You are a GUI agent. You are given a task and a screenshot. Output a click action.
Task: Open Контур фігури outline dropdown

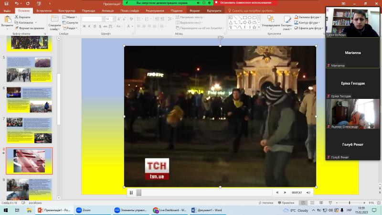[307, 22]
